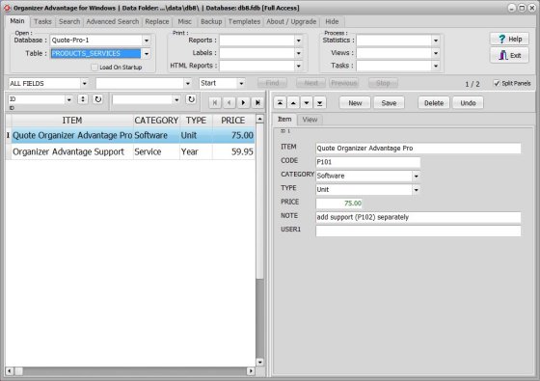Click the Misc tab
Viewport: 540px width, 381px height.
[x=184, y=21]
